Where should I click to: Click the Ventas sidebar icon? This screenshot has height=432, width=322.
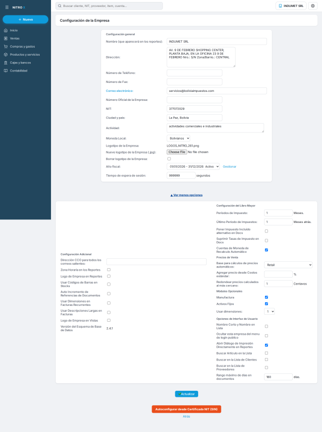click(x=5, y=38)
